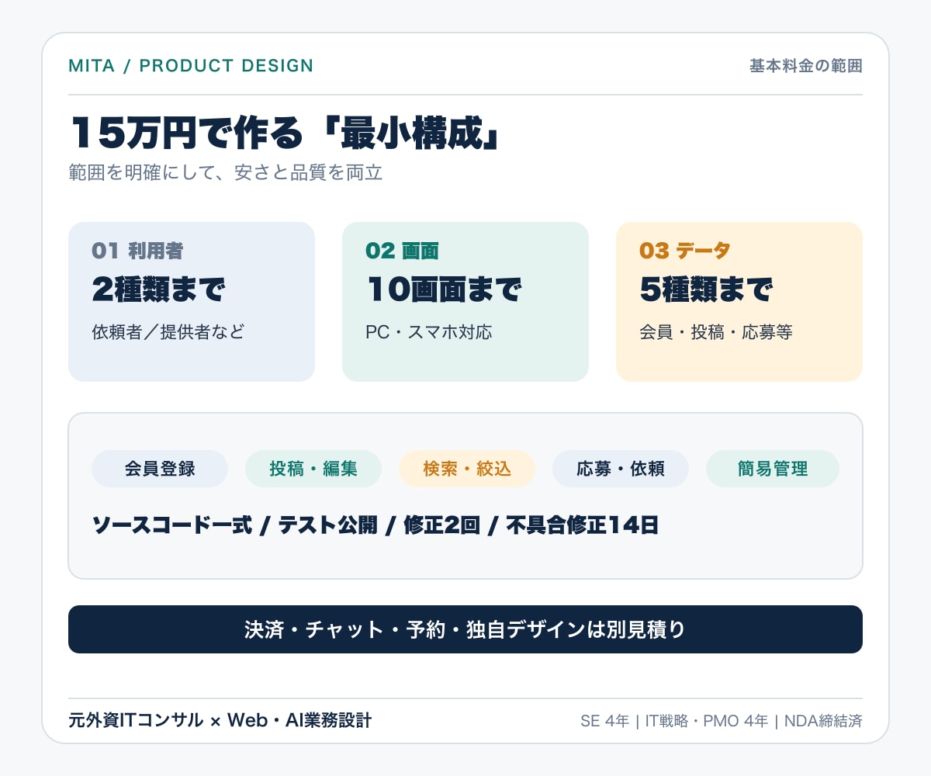
Task: Click the PC・スマホ対応 description
Action: 428,332
